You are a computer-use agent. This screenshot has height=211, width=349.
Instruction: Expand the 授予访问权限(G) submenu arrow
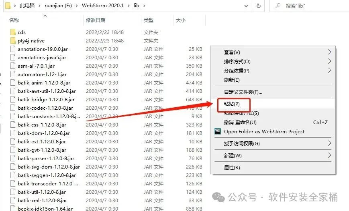329,143
